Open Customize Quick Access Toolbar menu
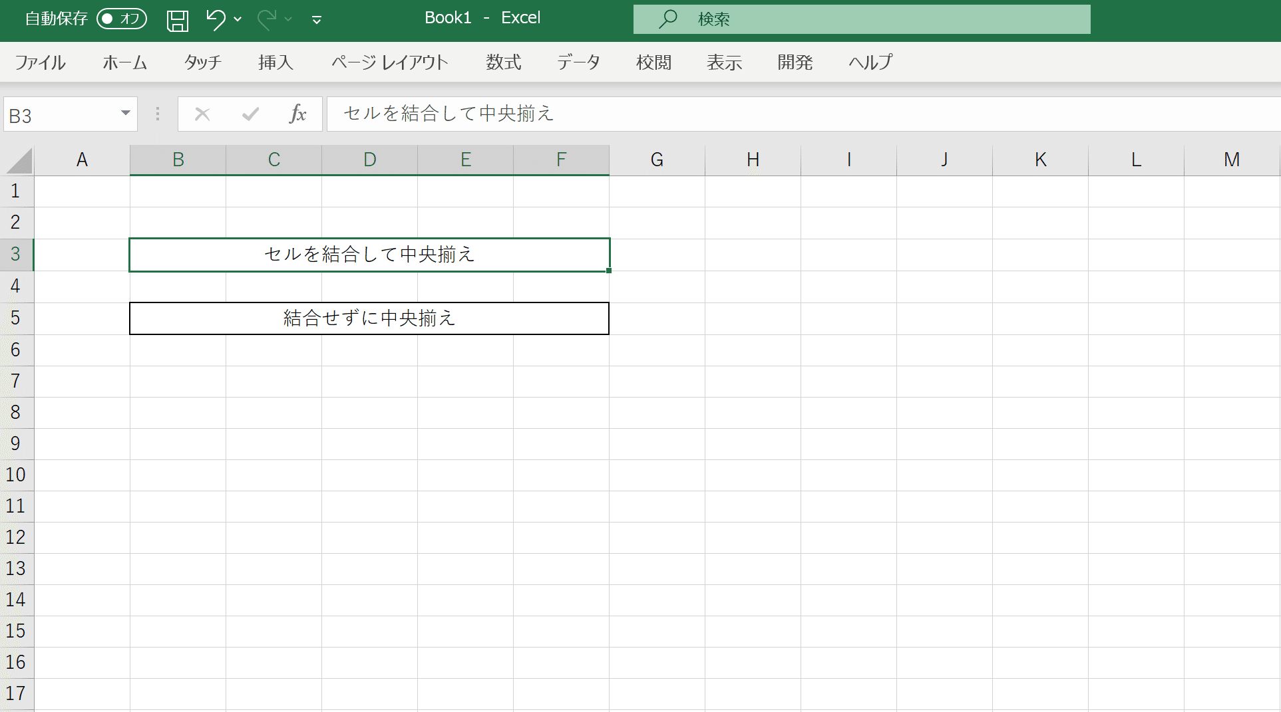The width and height of the screenshot is (1281, 712). 317,20
